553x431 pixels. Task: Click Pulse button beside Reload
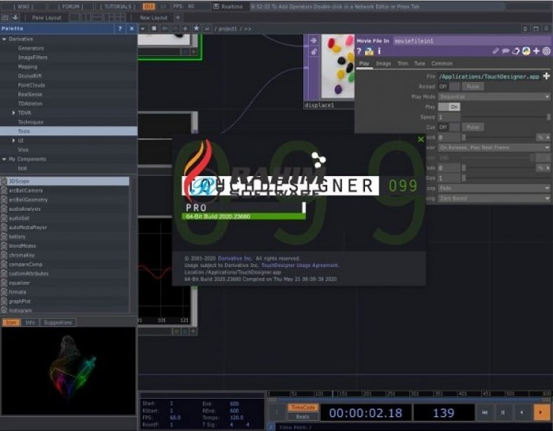[x=473, y=86]
